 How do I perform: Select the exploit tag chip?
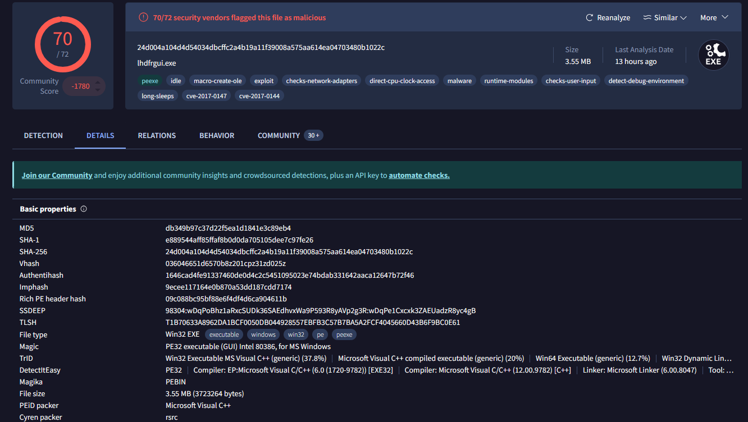[264, 81]
